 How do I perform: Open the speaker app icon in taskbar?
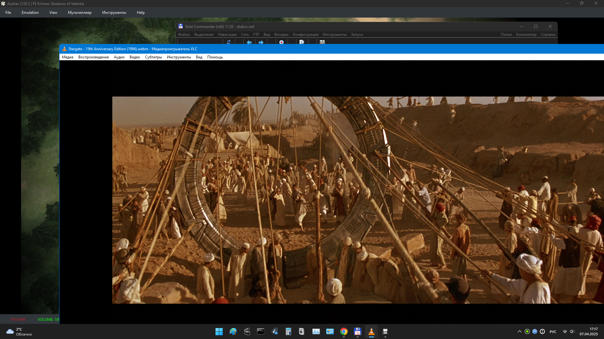tap(302, 331)
